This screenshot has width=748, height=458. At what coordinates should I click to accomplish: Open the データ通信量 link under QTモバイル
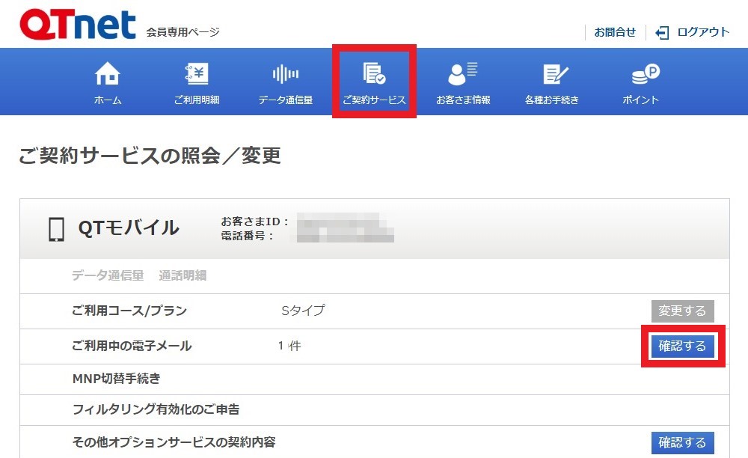point(108,275)
